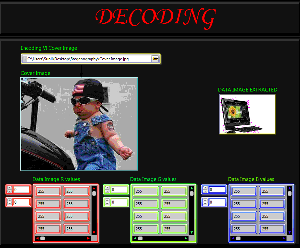Viewport: 300px width, 248px height.
Task: Decrement the upper G values index
Action: point(107,191)
